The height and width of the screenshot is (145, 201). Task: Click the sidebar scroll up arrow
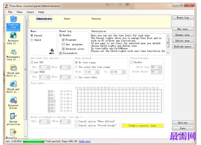pos(25,17)
